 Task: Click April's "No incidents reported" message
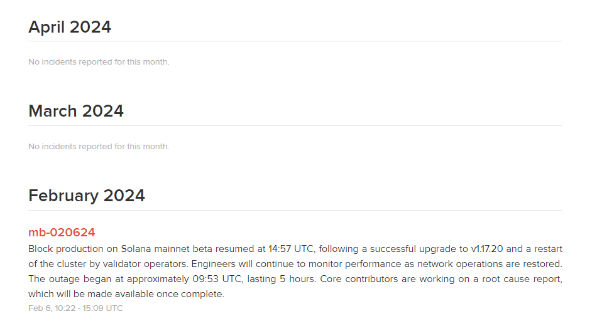[x=99, y=62]
